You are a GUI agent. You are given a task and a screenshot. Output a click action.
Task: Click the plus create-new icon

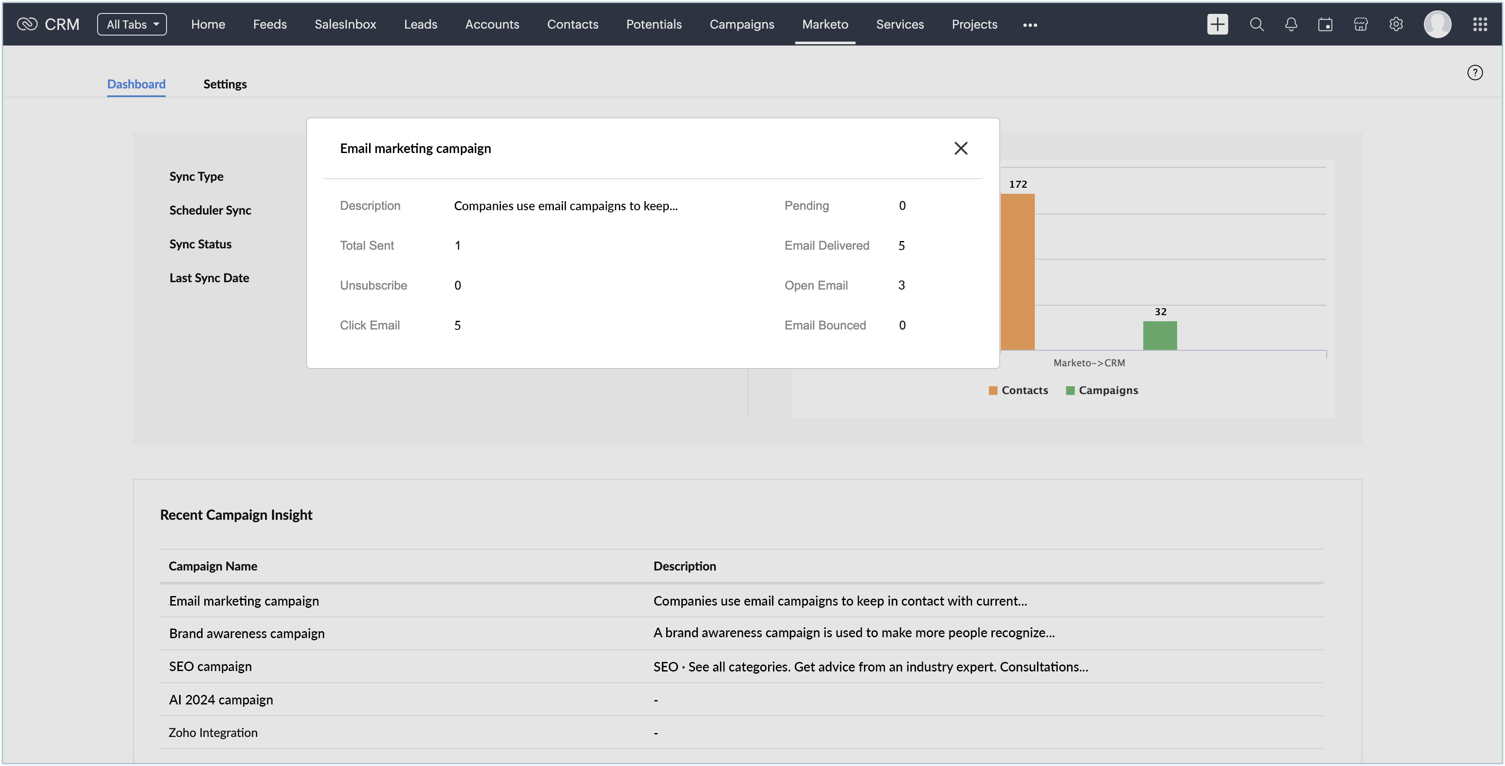pos(1217,25)
